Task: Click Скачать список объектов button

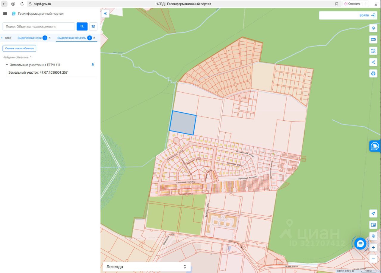Action: (x=19, y=48)
